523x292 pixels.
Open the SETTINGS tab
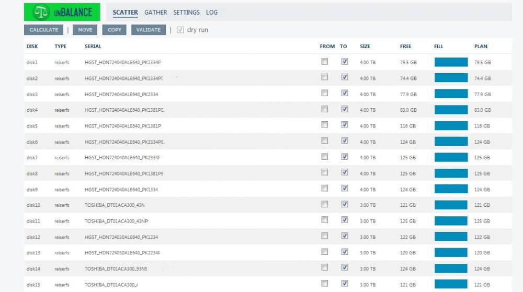click(x=187, y=13)
